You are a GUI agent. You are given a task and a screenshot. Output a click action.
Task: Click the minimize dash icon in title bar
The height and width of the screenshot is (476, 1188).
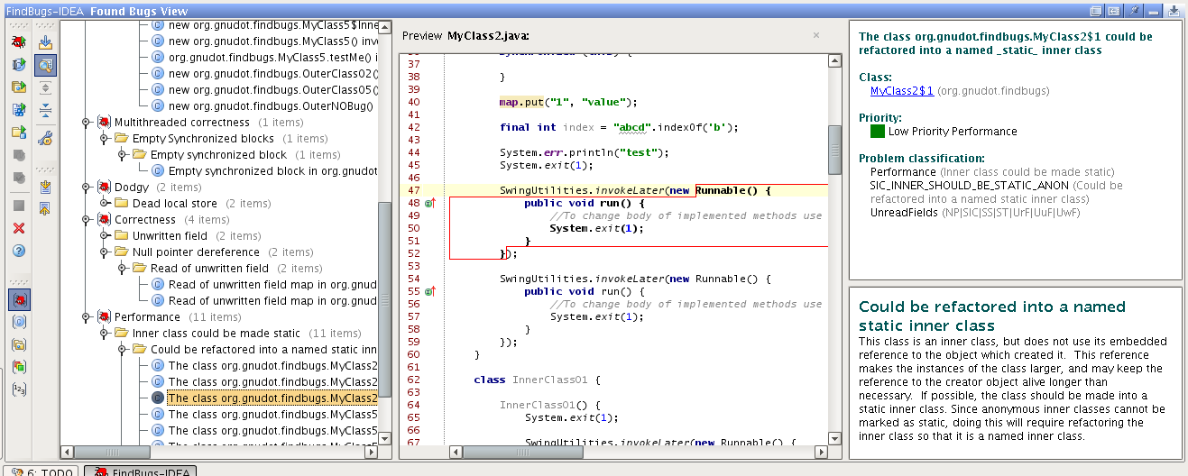(x=1154, y=11)
